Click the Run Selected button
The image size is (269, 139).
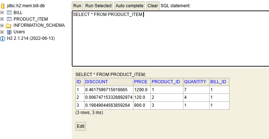[98, 6]
